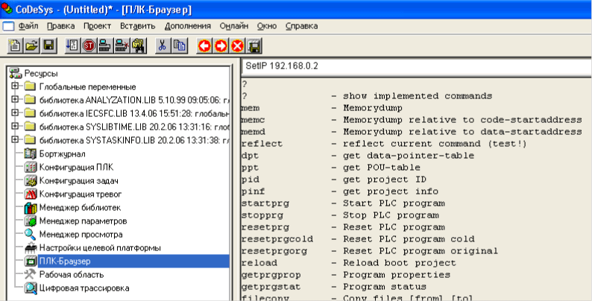Click the Цифровая трассировка icon
The image size is (592, 301).
[x=31, y=288]
